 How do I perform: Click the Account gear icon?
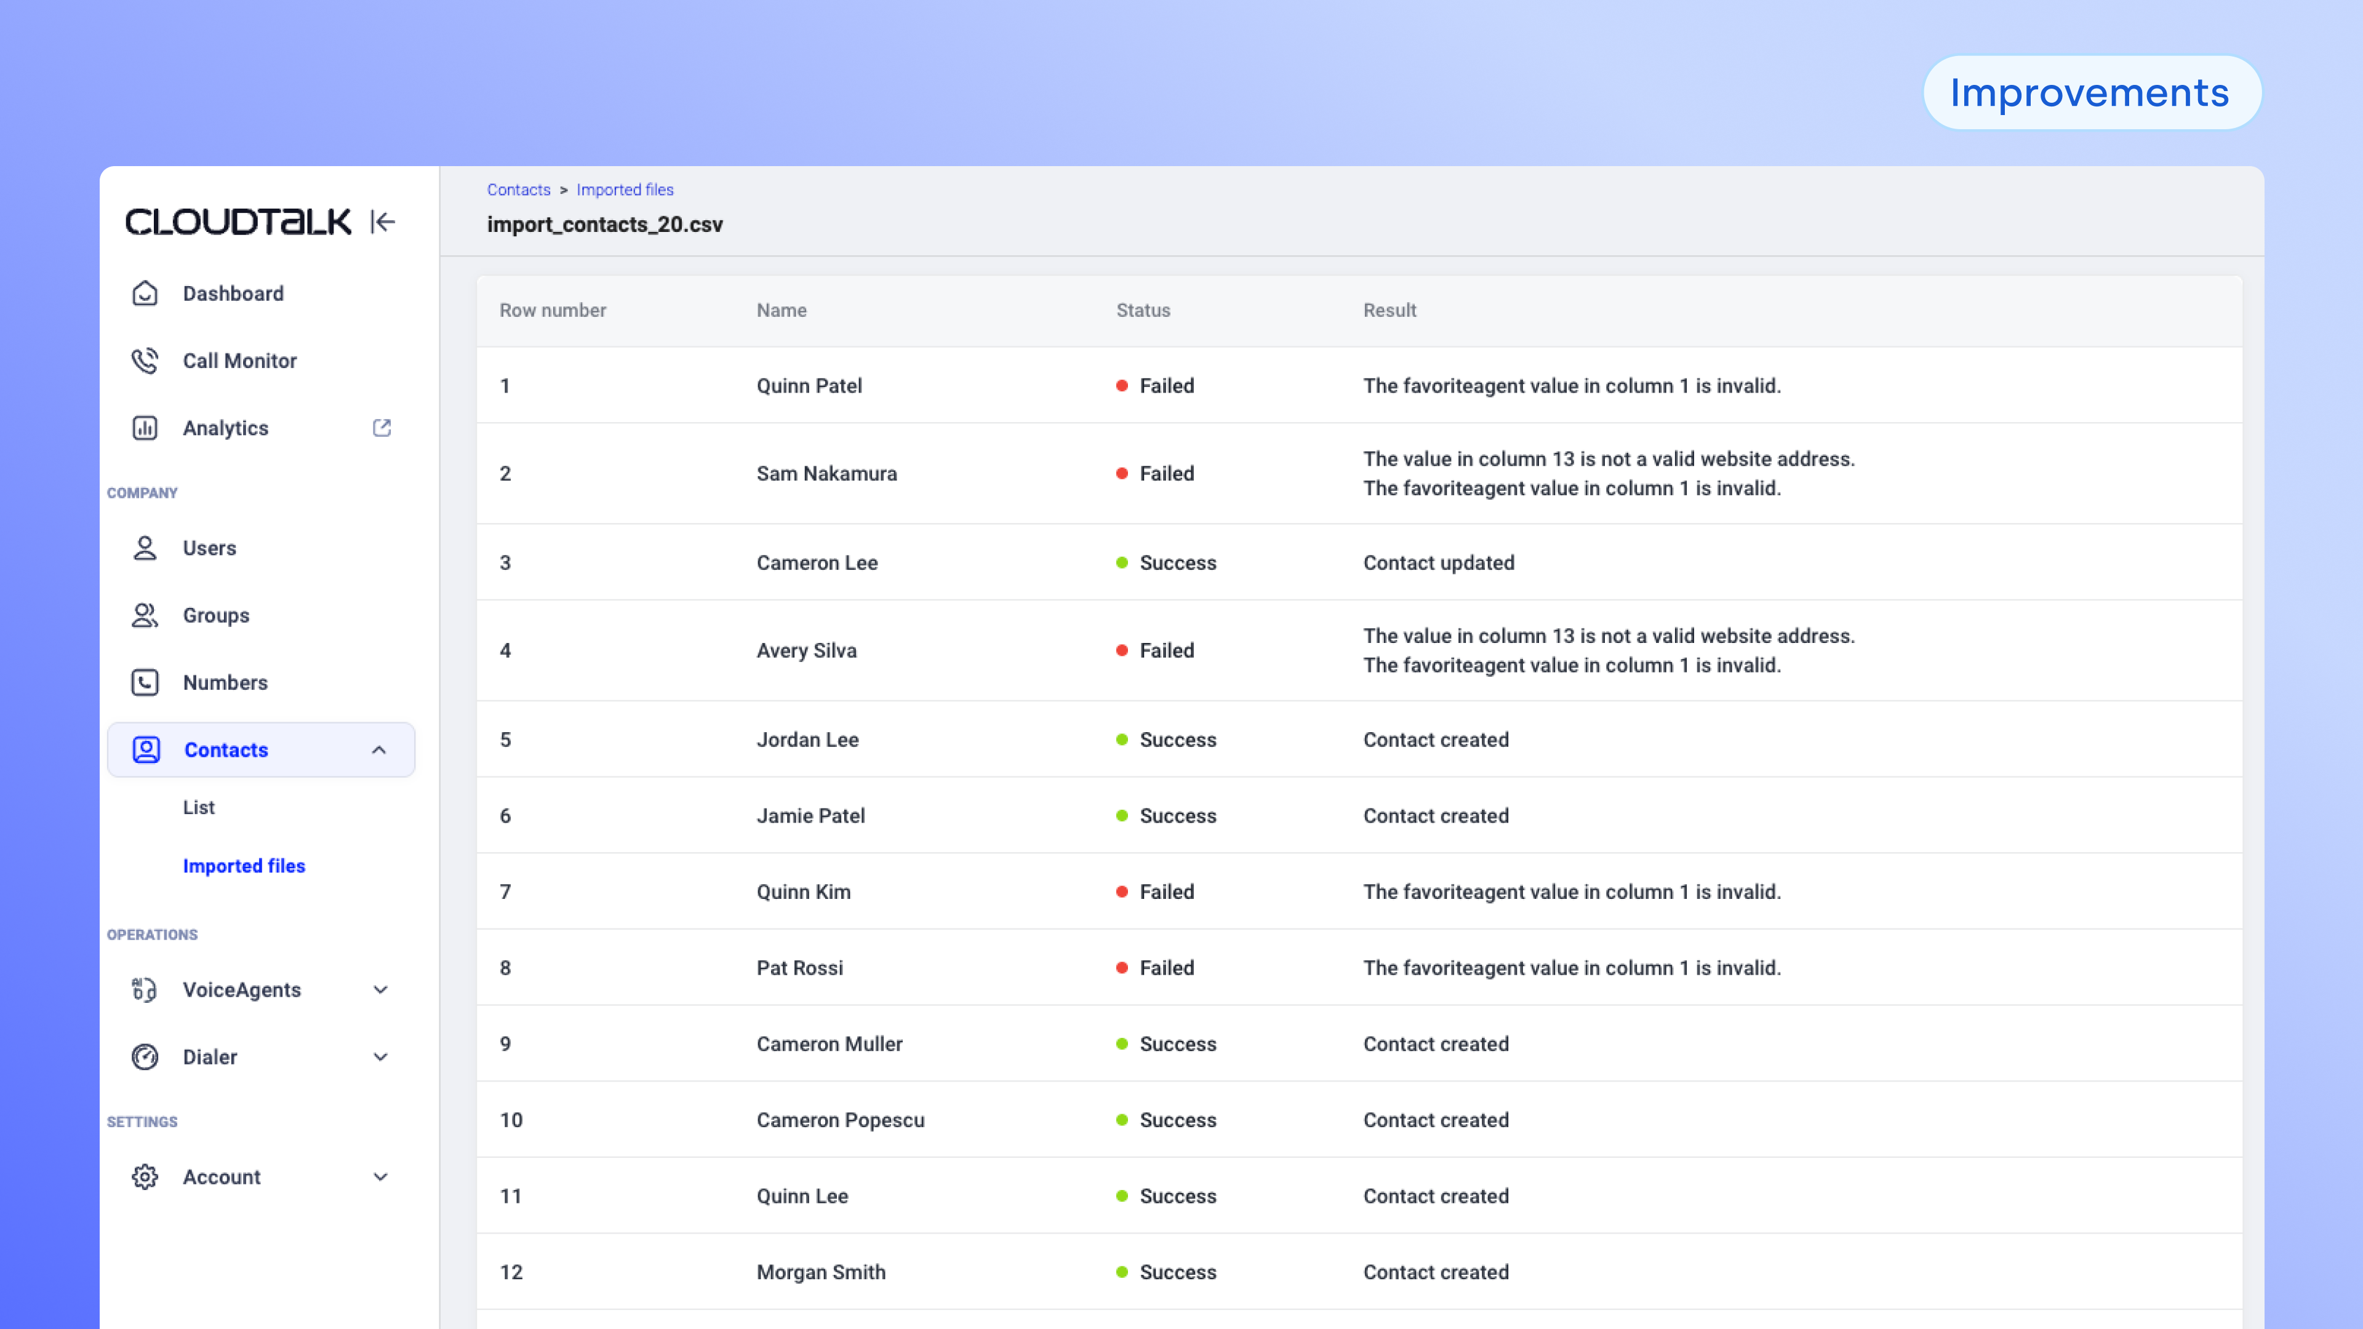(145, 1177)
